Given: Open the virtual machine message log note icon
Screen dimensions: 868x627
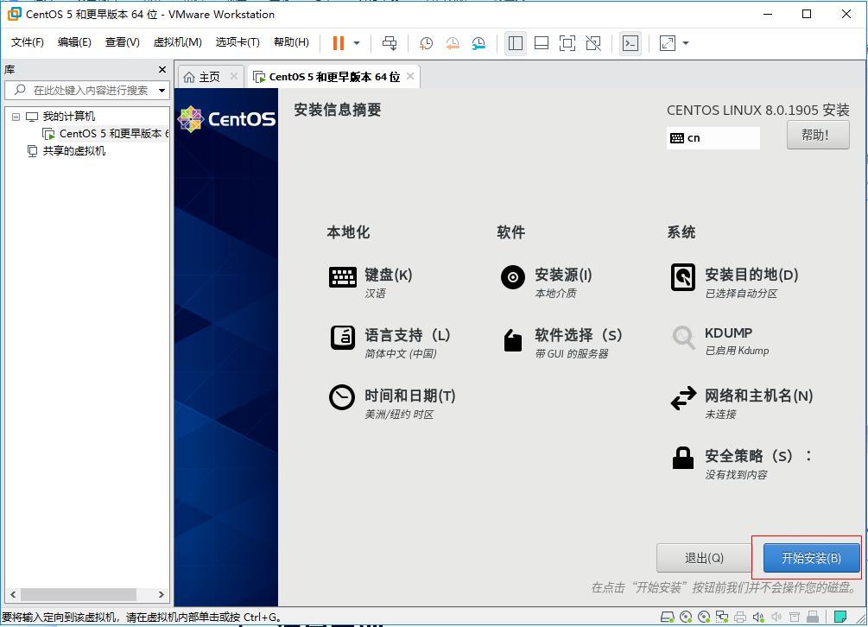Looking at the screenshot, I should tap(839, 617).
